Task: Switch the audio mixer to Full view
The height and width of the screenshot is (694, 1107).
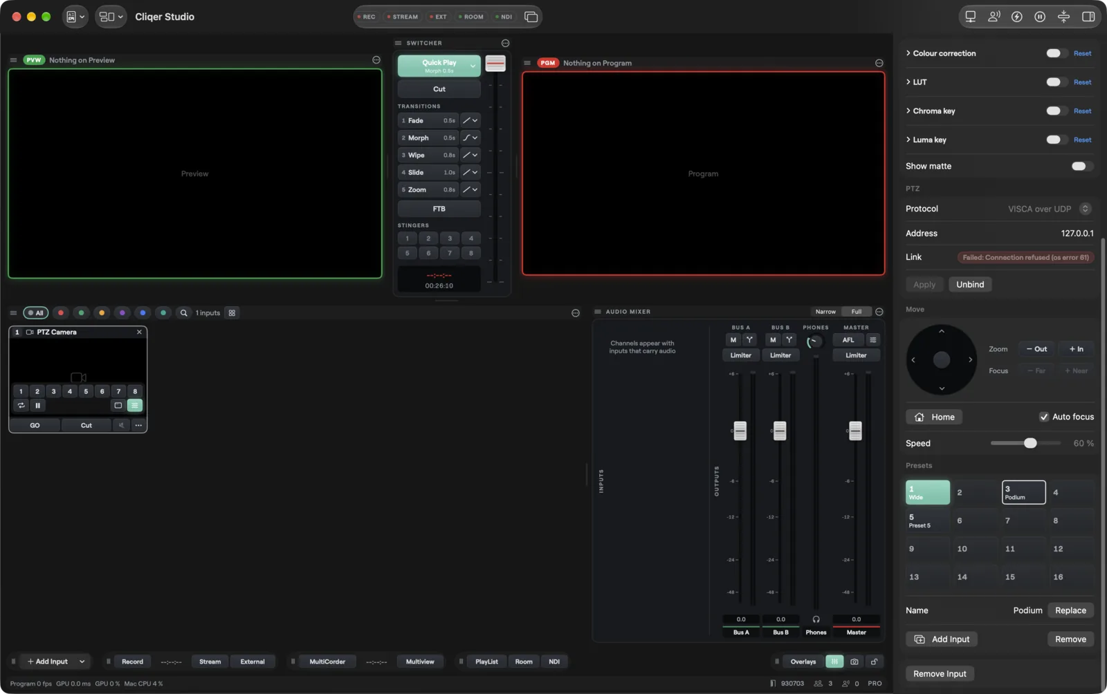Action: 857,312
